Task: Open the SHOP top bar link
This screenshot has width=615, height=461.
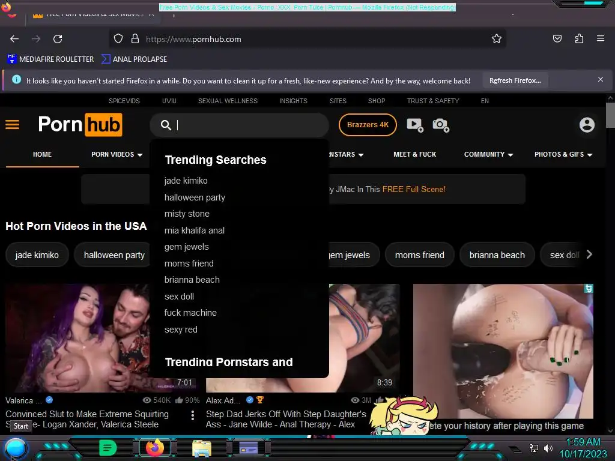Action: click(x=377, y=101)
